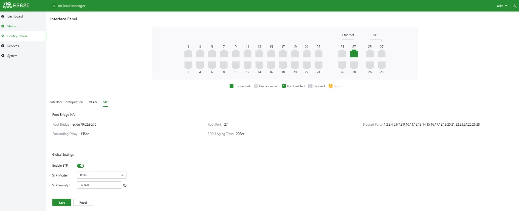Click the Root Bridge MAC address value
The height and width of the screenshot is (211, 519).
click(x=84, y=125)
